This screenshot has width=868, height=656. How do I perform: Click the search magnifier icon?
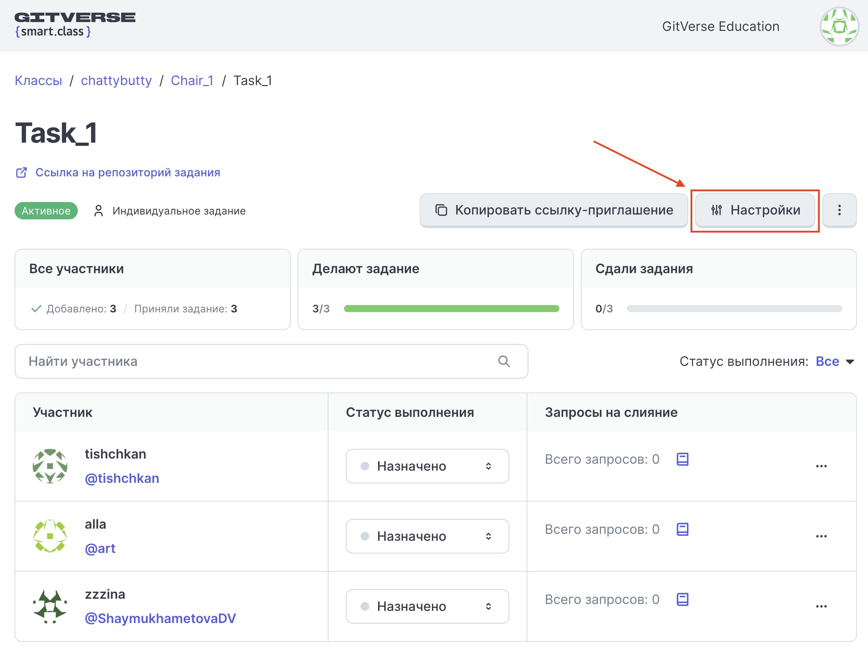[x=504, y=361]
